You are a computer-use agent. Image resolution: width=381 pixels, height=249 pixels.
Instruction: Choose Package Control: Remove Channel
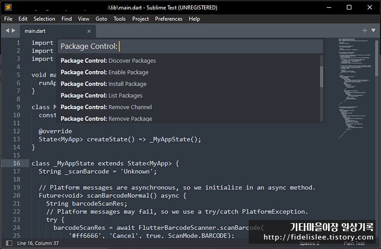point(189,107)
